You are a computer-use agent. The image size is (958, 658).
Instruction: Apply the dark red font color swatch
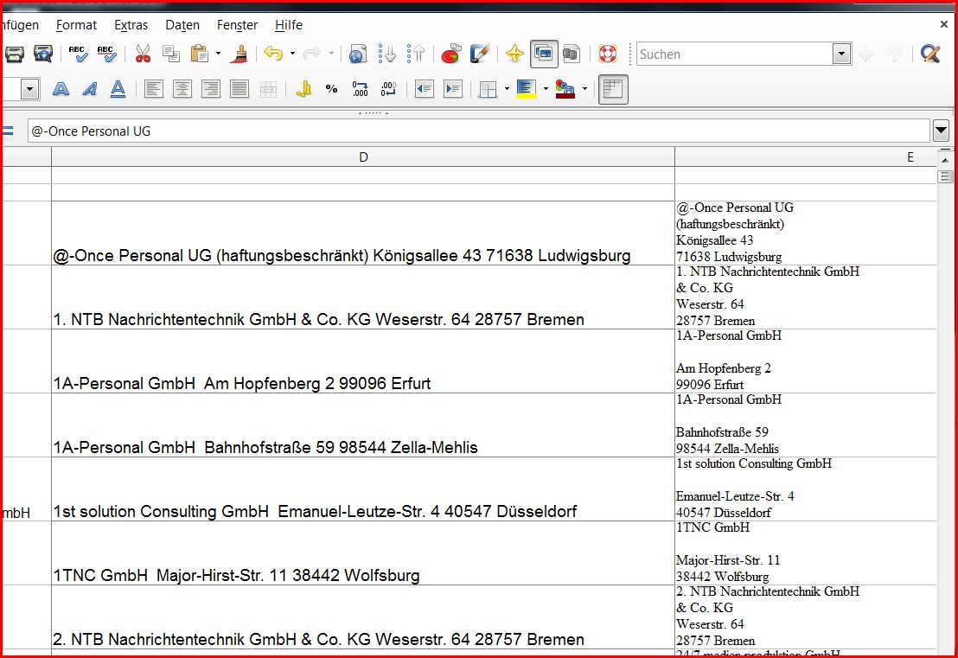[565, 89]
